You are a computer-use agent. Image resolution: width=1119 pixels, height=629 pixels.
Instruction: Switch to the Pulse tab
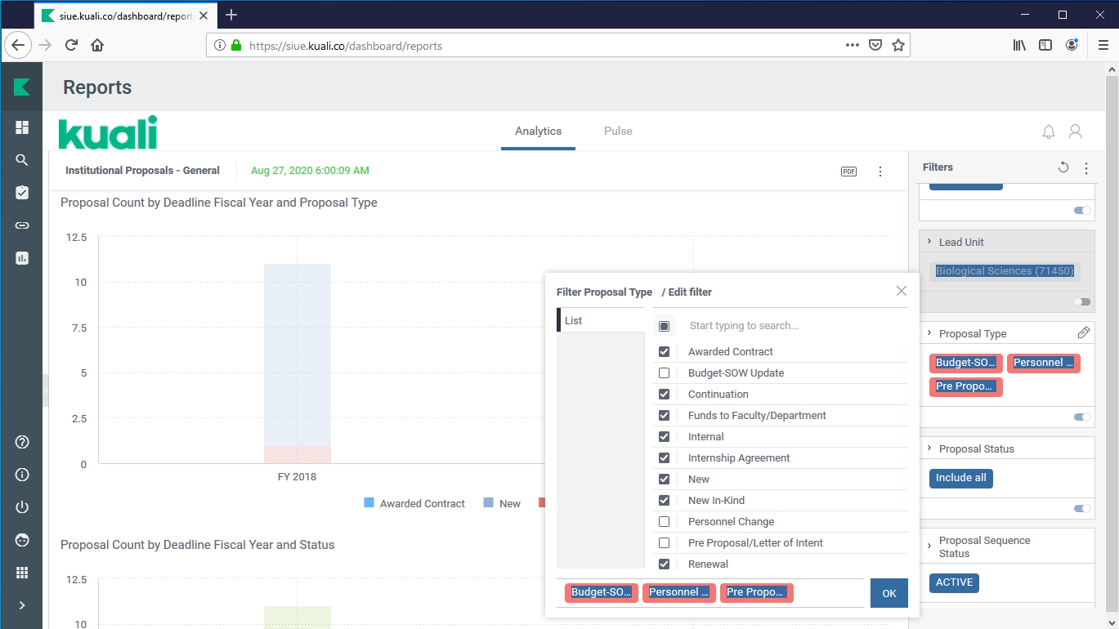(618, 131)
